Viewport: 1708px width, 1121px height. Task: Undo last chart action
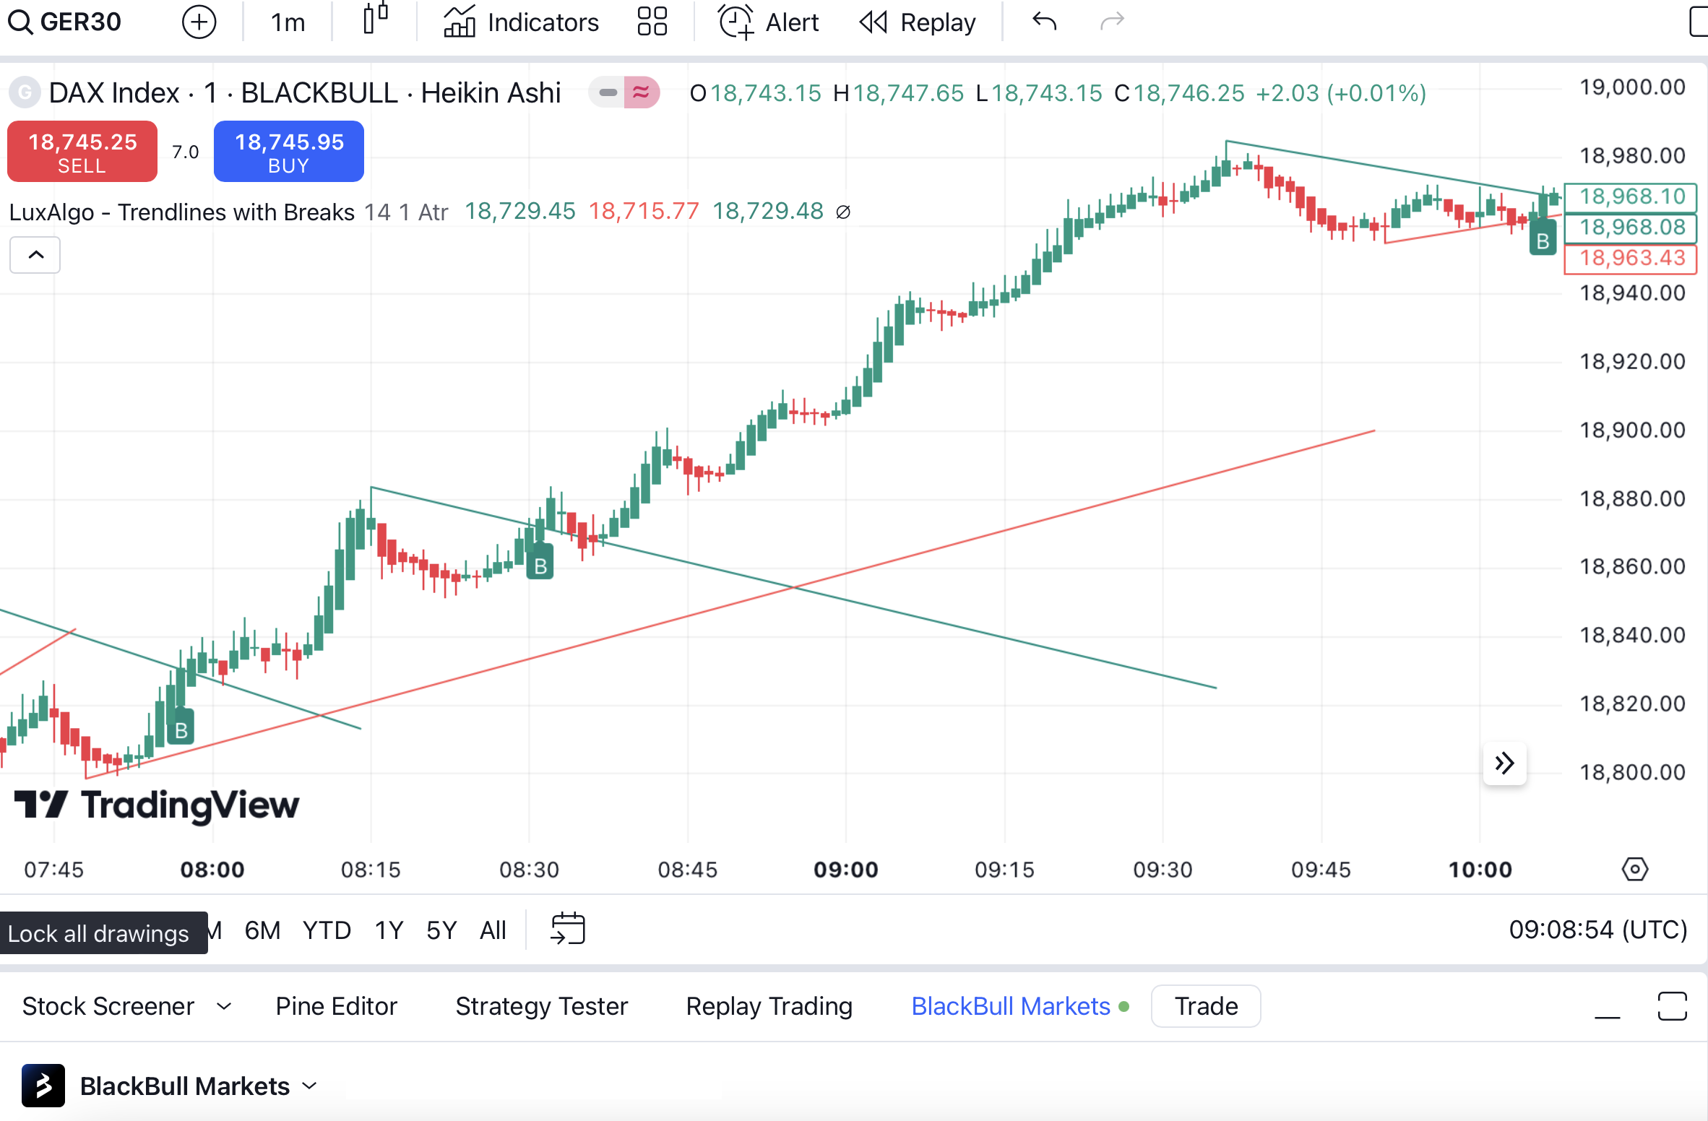pos(1045,22)
